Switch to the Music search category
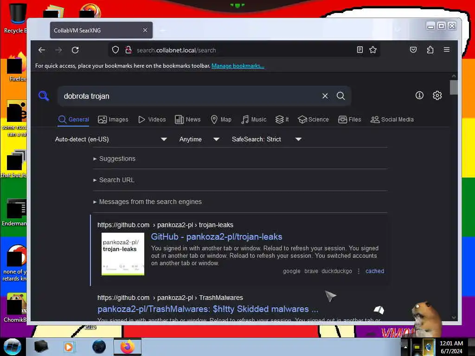475x356 pixels. coord(254,120)
